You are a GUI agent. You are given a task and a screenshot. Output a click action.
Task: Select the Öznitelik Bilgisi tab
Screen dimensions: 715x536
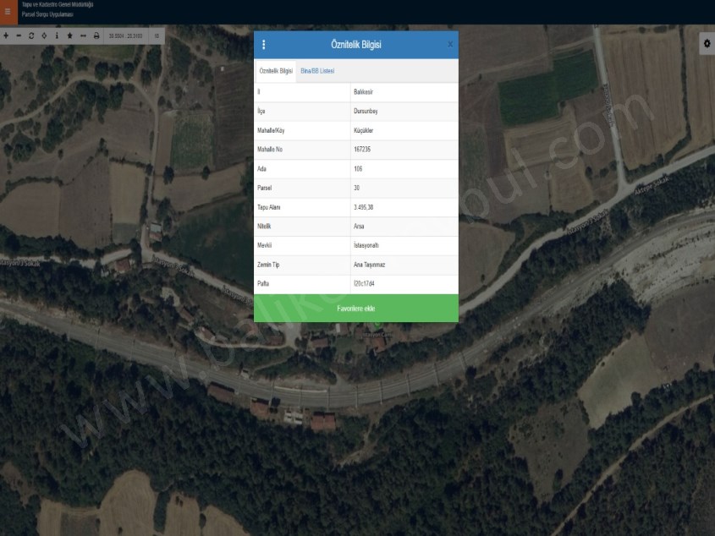[x=276, y=71]
